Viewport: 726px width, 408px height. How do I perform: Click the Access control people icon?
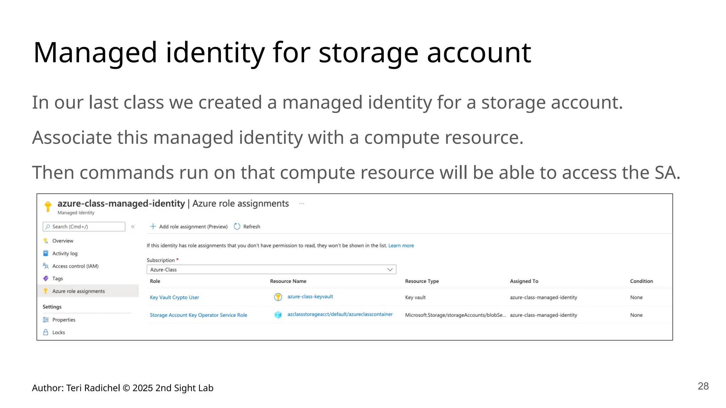click(x=46, y=266)
